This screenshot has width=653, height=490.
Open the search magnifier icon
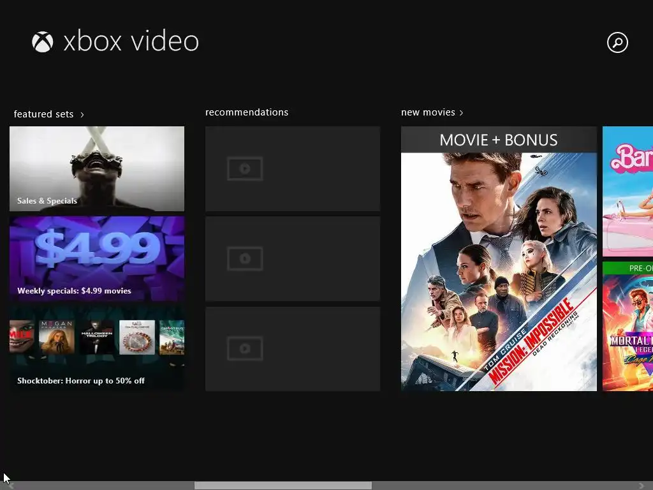(x=617, y=43)
